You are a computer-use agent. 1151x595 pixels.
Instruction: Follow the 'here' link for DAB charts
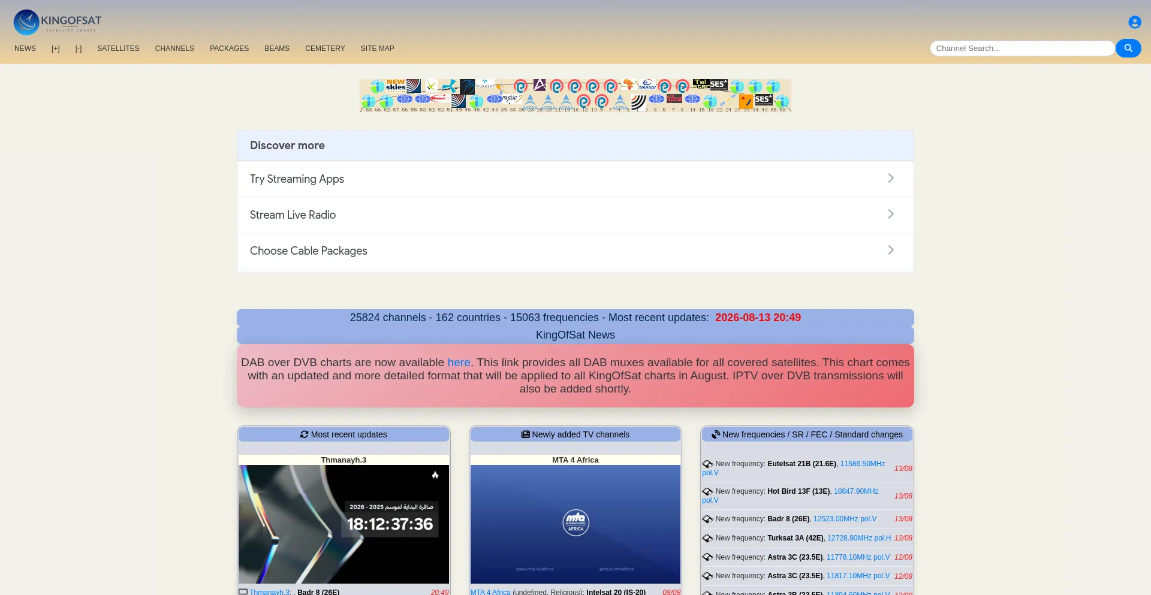click(x=459, y=363)
